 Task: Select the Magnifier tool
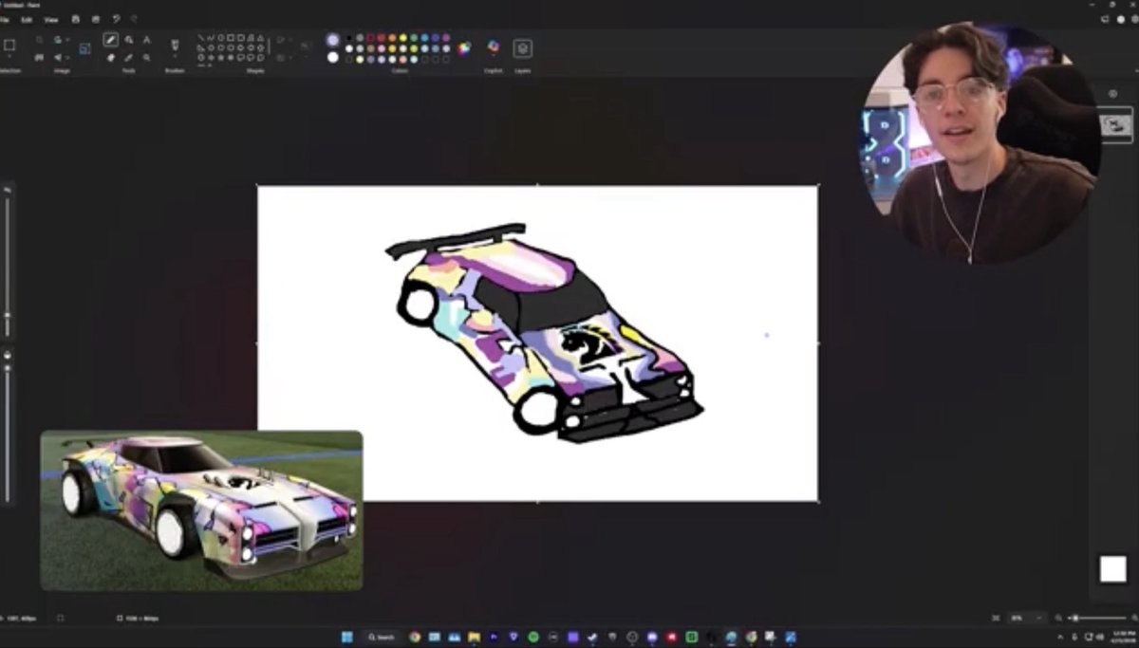pos(146,58)
